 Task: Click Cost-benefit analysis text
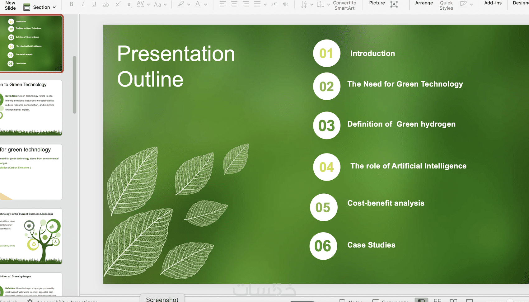pos(386,203)
